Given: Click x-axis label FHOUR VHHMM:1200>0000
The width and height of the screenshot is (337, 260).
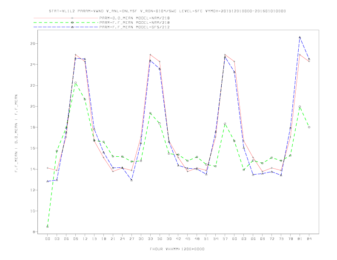Looking at the screenshot, I should pos(177,249).
